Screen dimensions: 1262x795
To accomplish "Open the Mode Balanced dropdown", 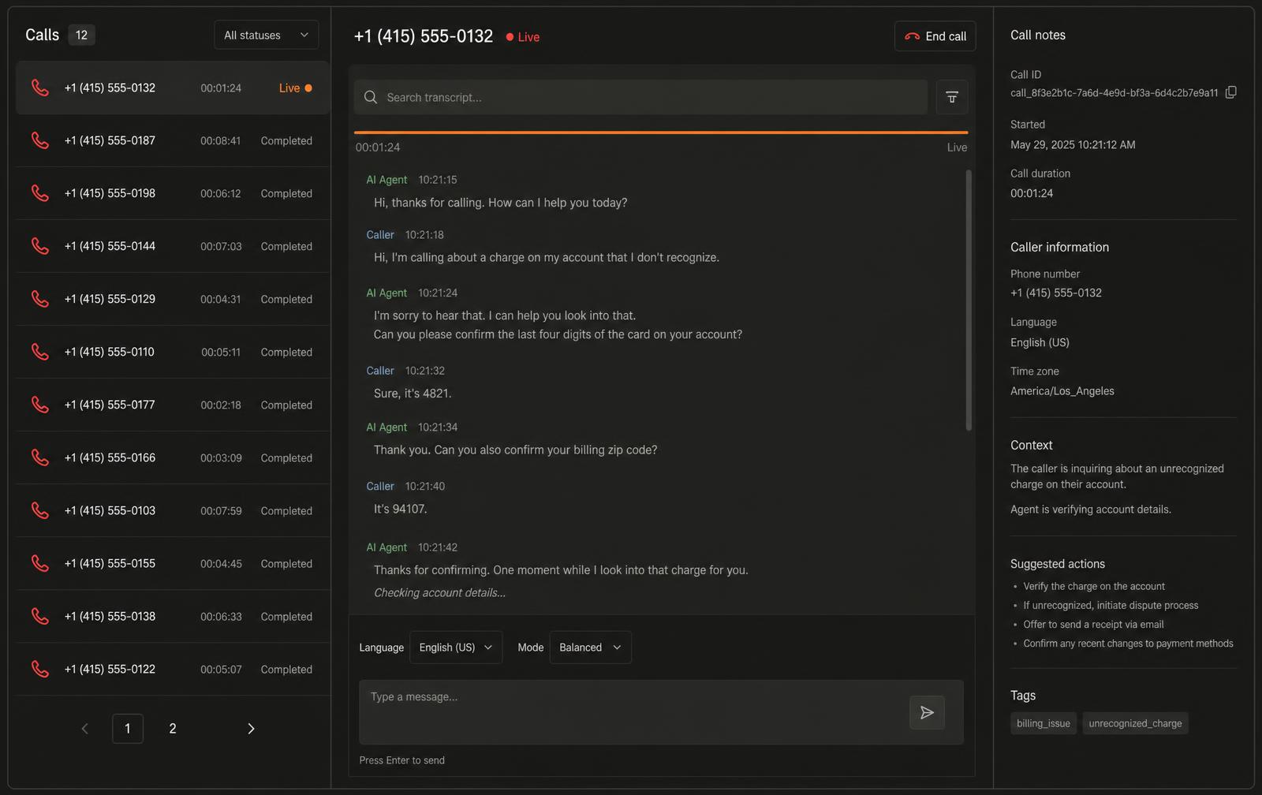I will coord(590,648).
